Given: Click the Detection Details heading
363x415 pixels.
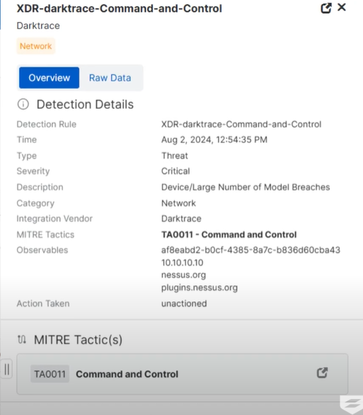Looking at the screenshot, I should 85,104.
